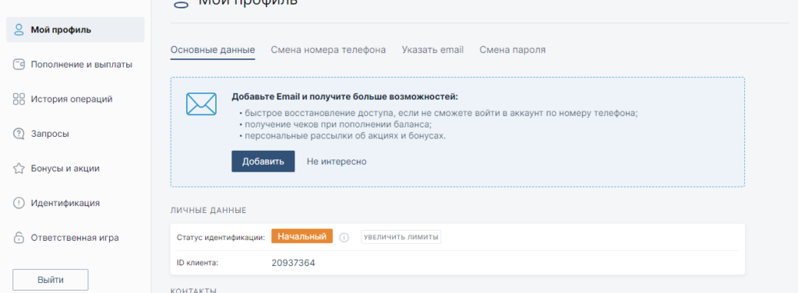798x293 pixels.
Task: Click the padlock icon beside Ответственная игра
Action: click(x=19, y=237)
